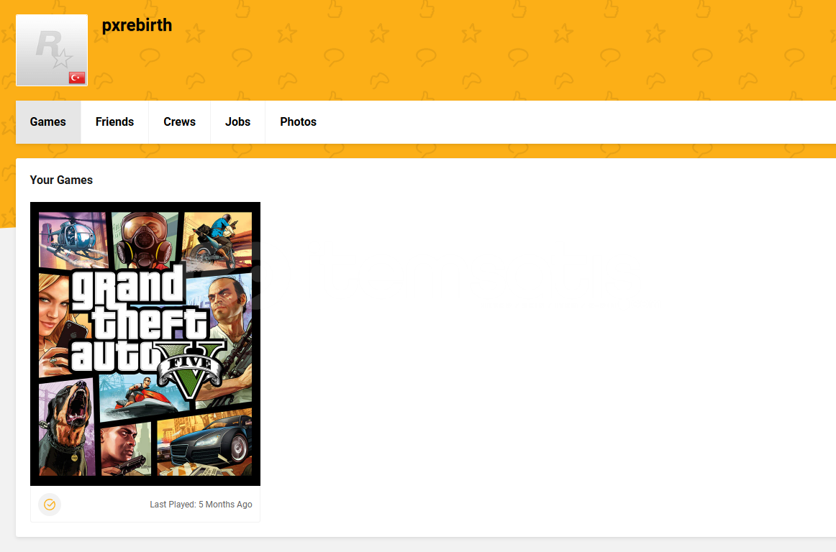Show the Photos tab

pyautogui.click(x=298, y=122)
